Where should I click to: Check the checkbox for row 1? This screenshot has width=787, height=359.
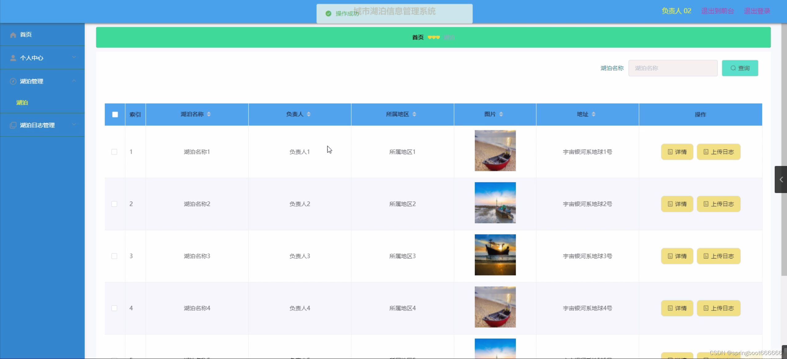[x=114, y=152]
